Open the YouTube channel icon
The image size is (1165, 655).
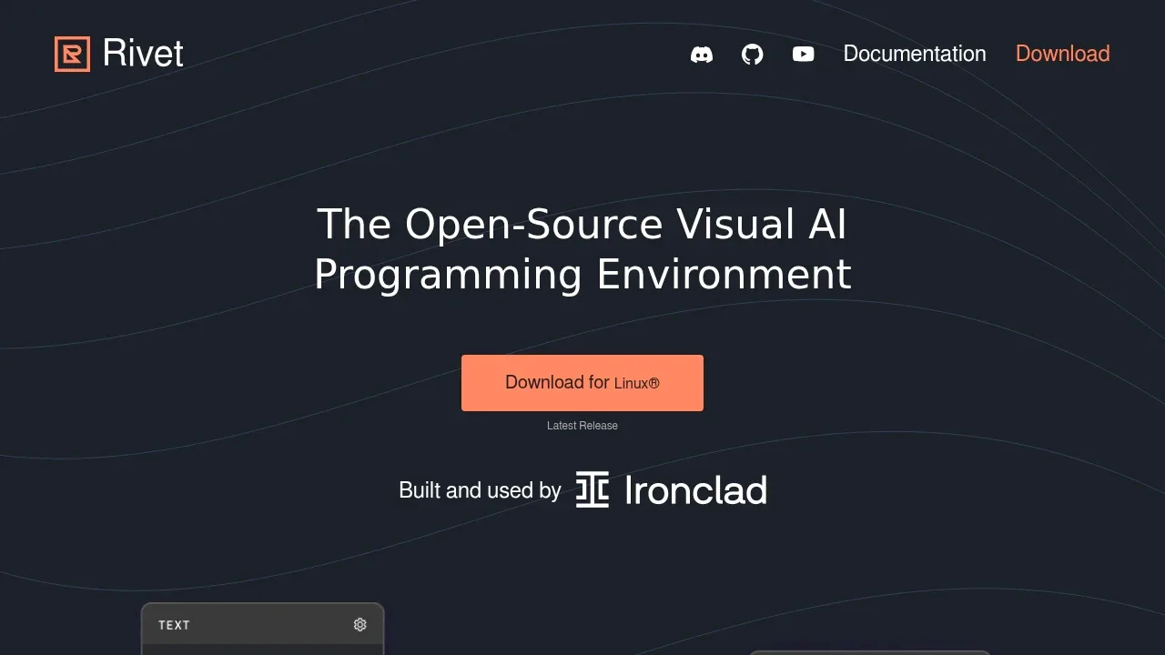point(804,55)
